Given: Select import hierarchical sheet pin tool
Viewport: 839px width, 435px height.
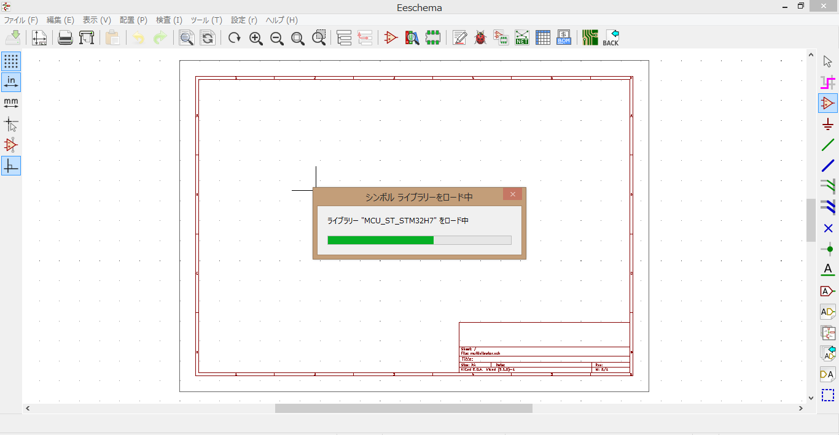Looking at the screenshot, I should tap(828, 353).
